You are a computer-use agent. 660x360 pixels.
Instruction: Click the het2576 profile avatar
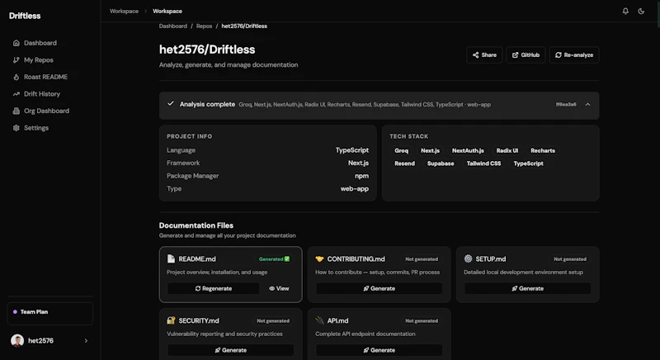click(x=17, y=341)
